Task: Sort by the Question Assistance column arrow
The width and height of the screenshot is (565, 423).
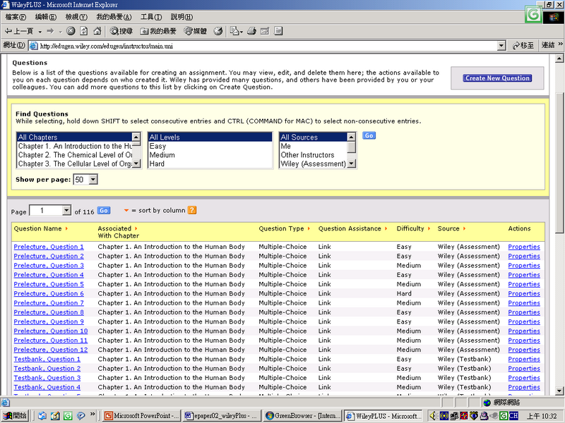Action: (386, 228)
